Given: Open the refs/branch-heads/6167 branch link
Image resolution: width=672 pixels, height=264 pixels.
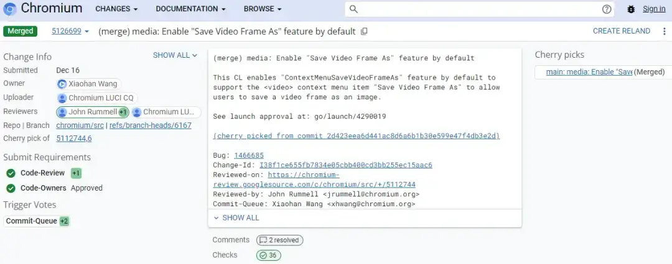Looking at the screenshot, I should pos(151,125).
